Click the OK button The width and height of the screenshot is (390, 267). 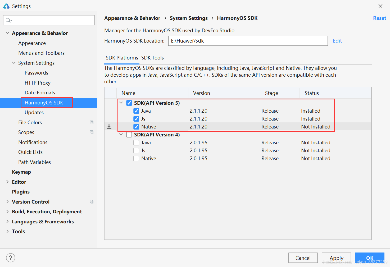[370, 258]
